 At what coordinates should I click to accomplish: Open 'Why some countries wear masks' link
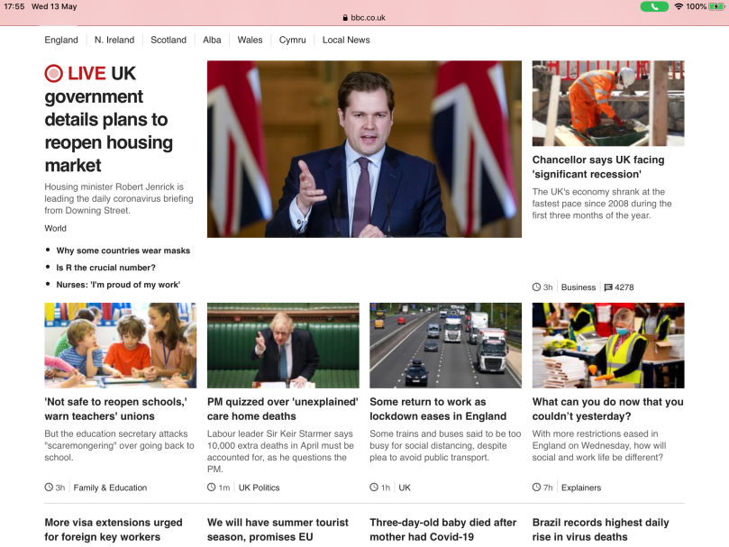coord(123,251)
